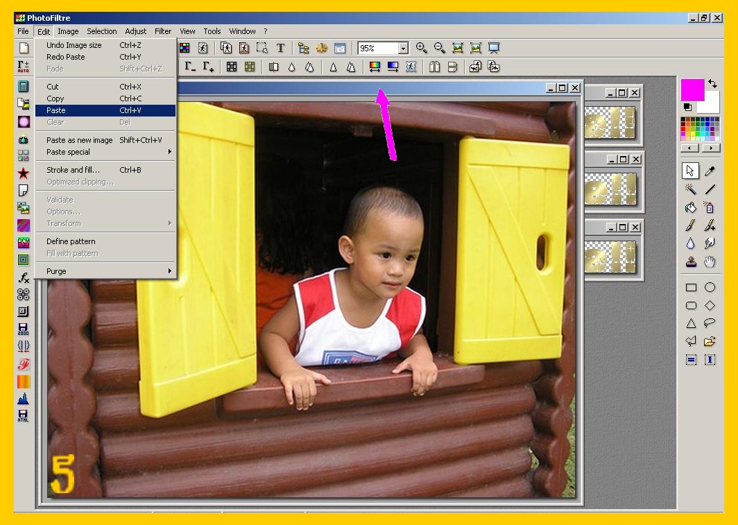Click the Zoom In magnifier icon
738x525 pixels.
coord(421,48)
